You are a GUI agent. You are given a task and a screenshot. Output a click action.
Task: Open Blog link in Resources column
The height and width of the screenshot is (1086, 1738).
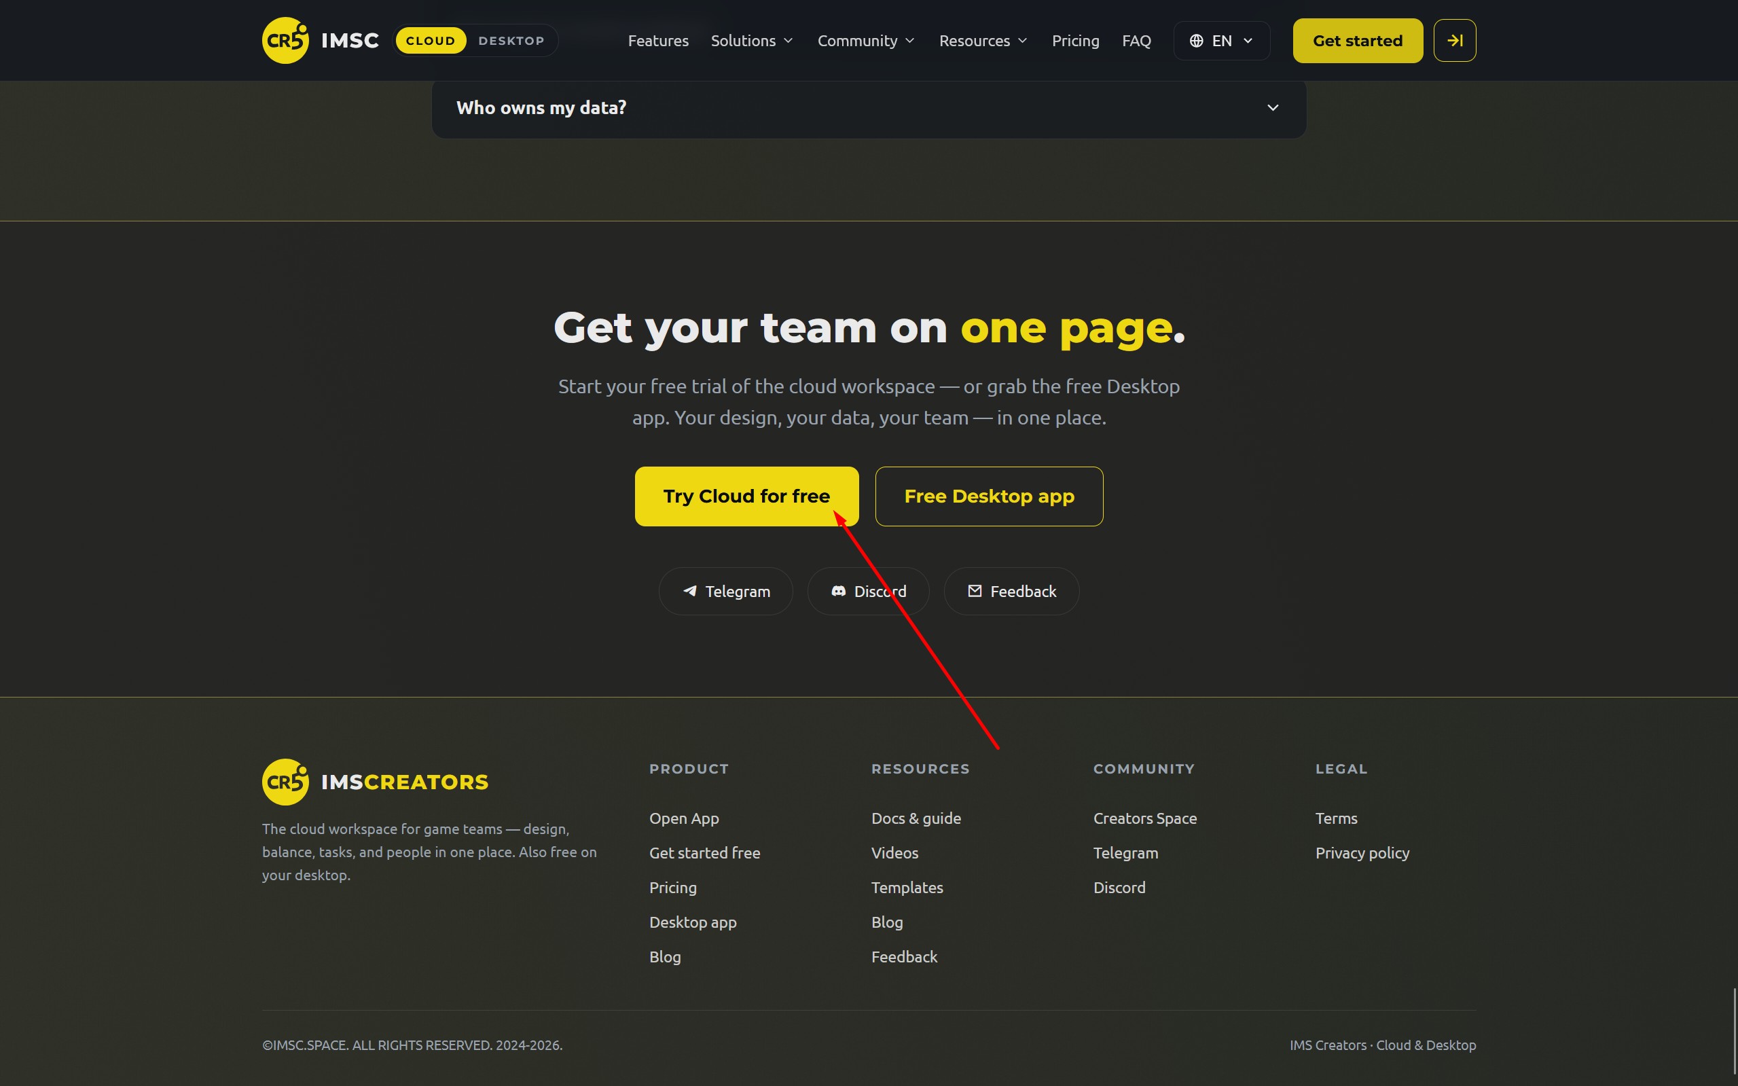point(887,922)
